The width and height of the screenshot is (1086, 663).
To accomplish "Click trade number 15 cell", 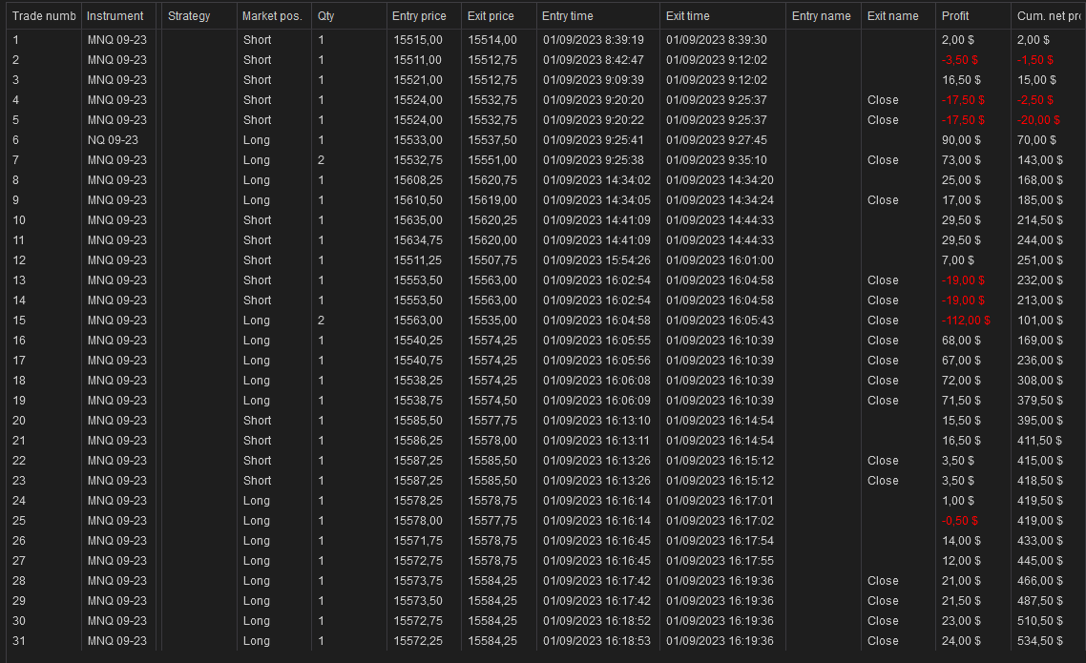I will pyautogui.click(x=19, y=321).
